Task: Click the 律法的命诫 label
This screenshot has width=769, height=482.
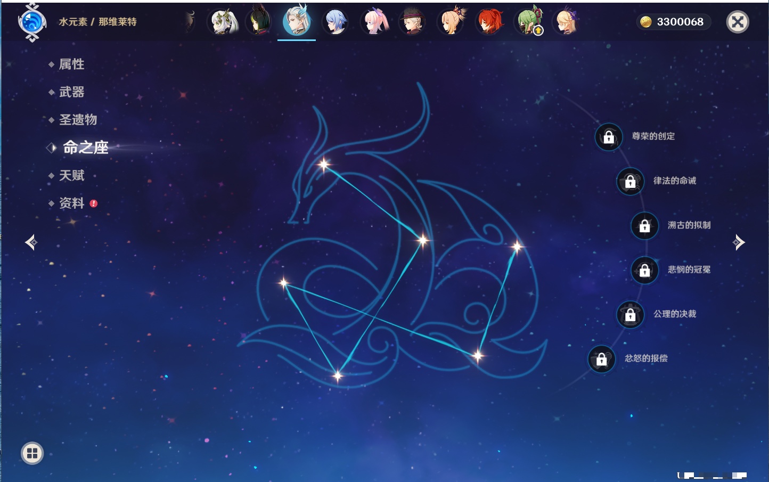Action: 675,181
